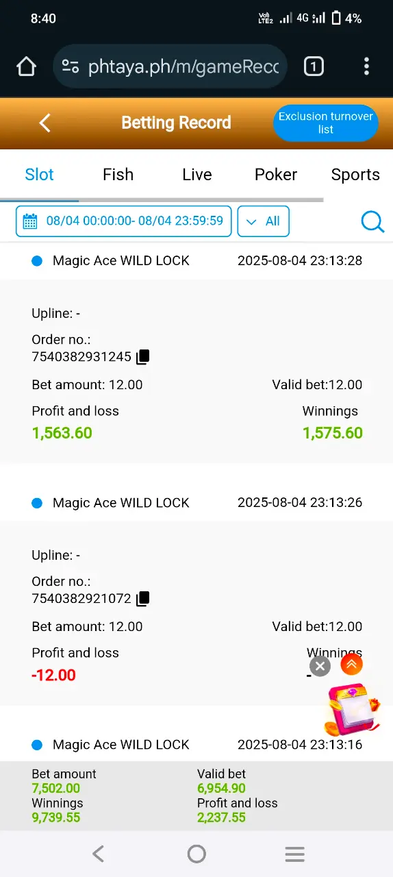Open browser three-dot menu

tap(366, 66)
